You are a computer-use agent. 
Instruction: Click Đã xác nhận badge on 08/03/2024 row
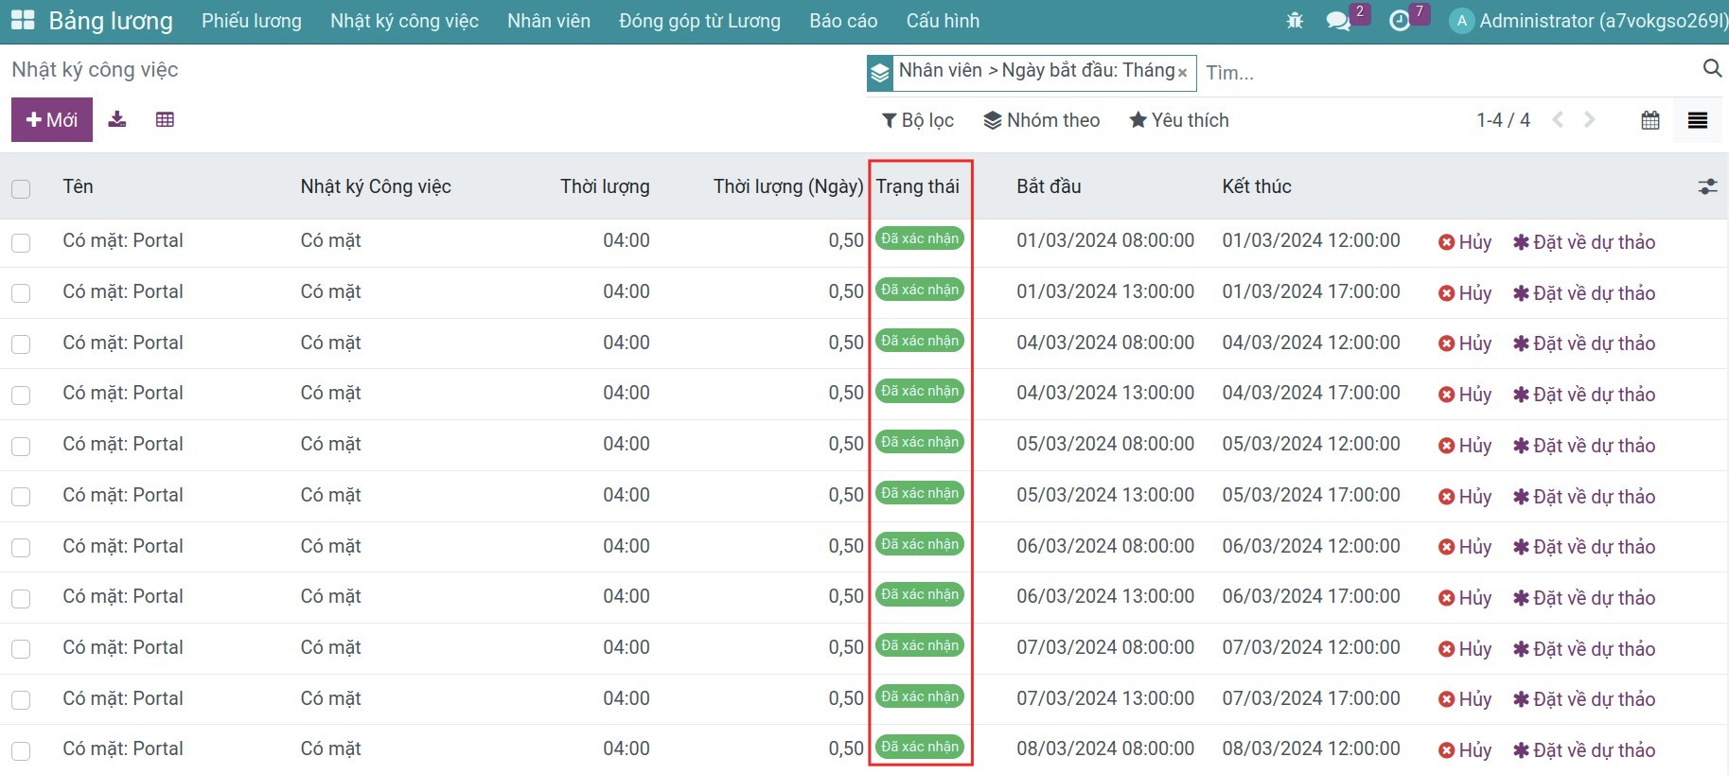tap(920, 747)
